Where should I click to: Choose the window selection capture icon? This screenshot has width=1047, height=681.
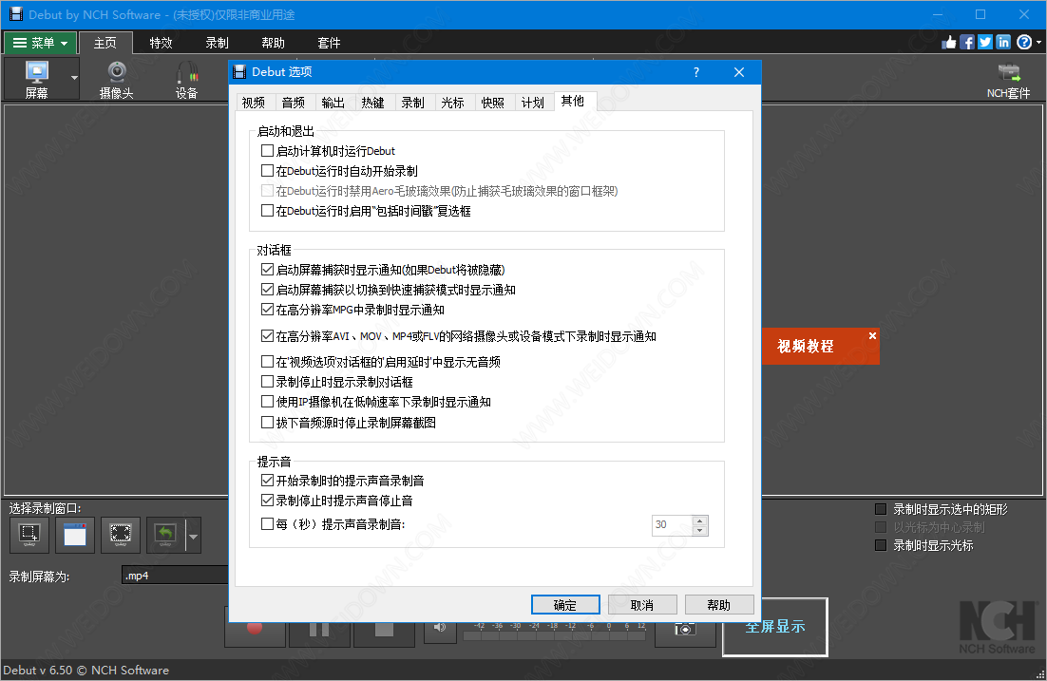click(x=75, y=536)
